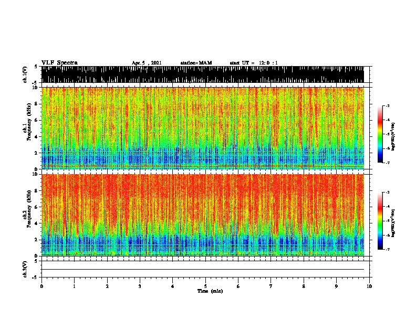Screen dimensions: 416x321
Task: Click the ch.1 colorbar log(PSD) unit label
Action: pyautogui.click(x=393, y=136)
